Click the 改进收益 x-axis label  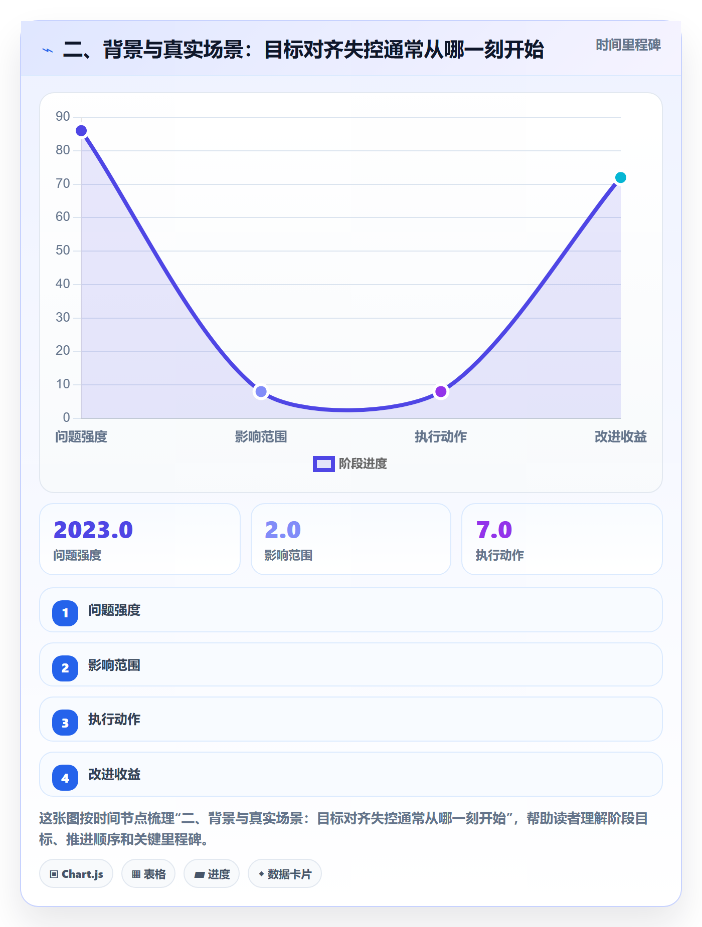click(x=620, y=437)
